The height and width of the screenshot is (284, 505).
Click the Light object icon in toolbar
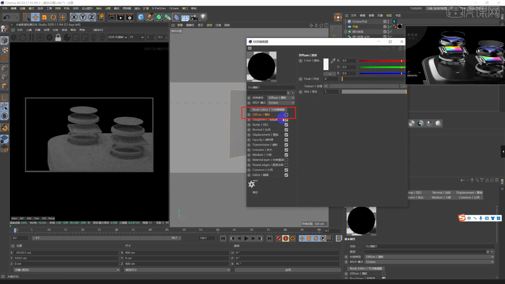pos(203,17)
